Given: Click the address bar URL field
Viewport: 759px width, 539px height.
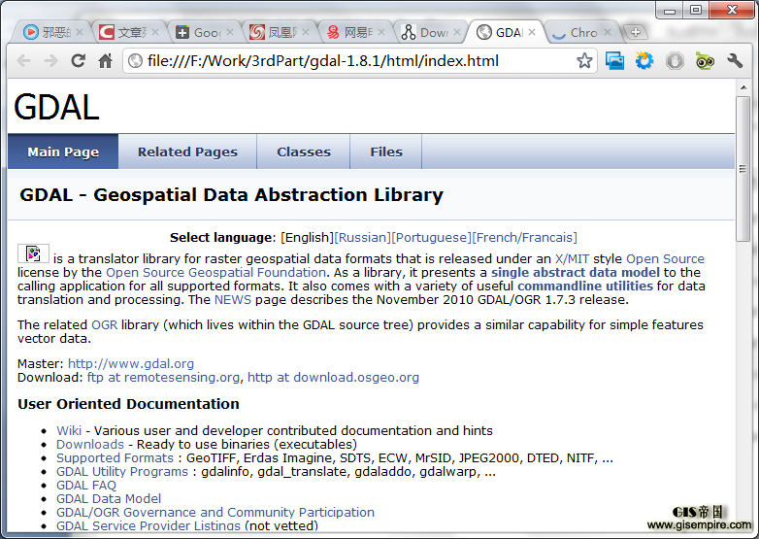Looking at the screenshot, I should (x=358, y=61).
